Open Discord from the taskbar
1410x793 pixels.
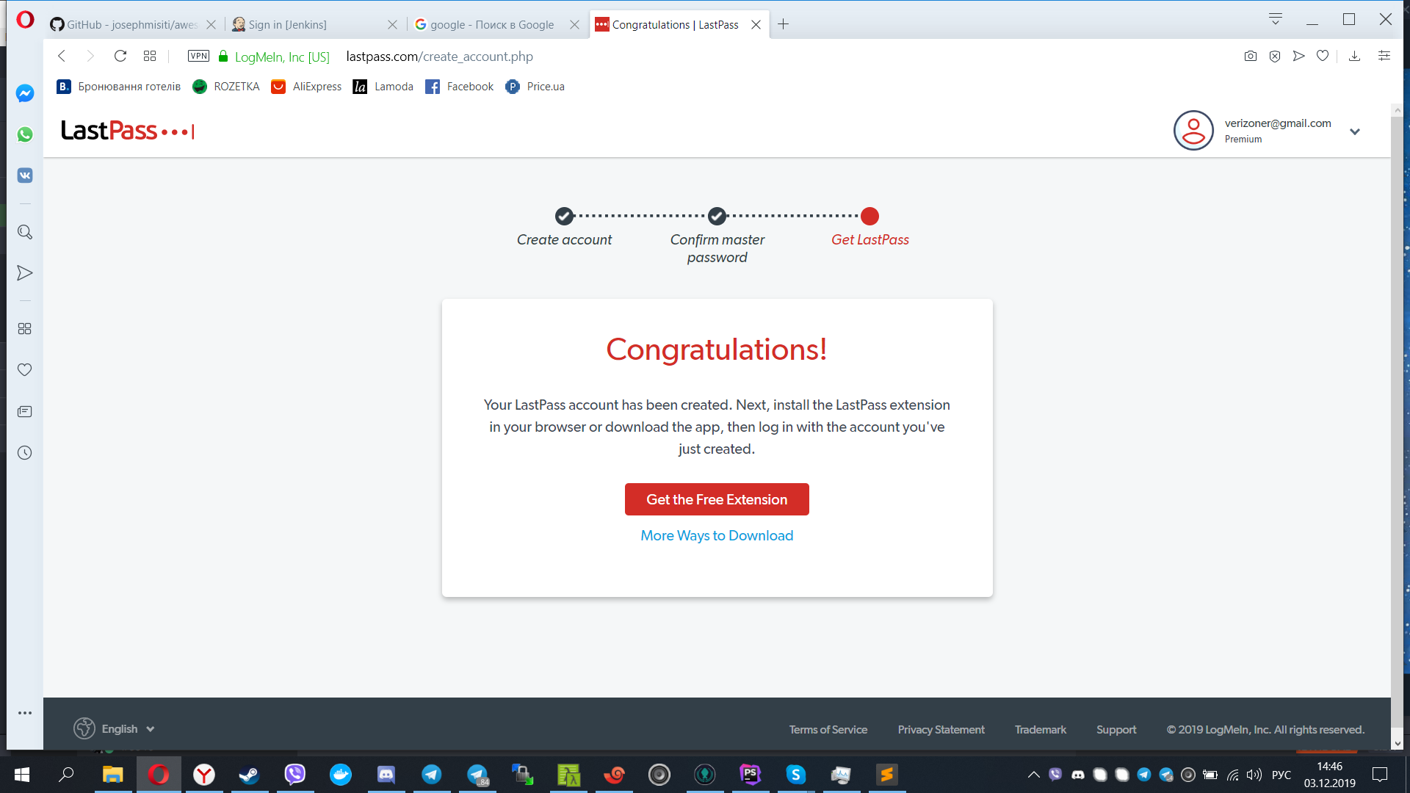coord(386,775)
